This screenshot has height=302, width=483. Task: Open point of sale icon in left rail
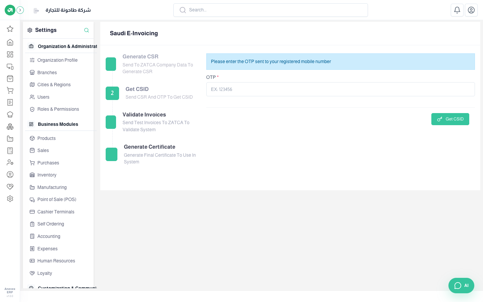pyautogui.click(x=10, y=66)
